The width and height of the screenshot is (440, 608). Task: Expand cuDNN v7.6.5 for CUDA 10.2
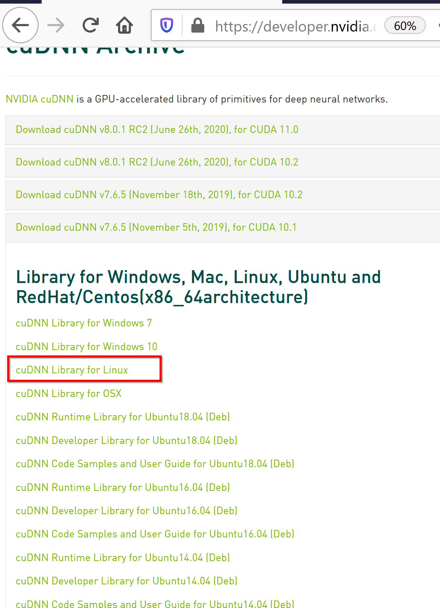159,195
